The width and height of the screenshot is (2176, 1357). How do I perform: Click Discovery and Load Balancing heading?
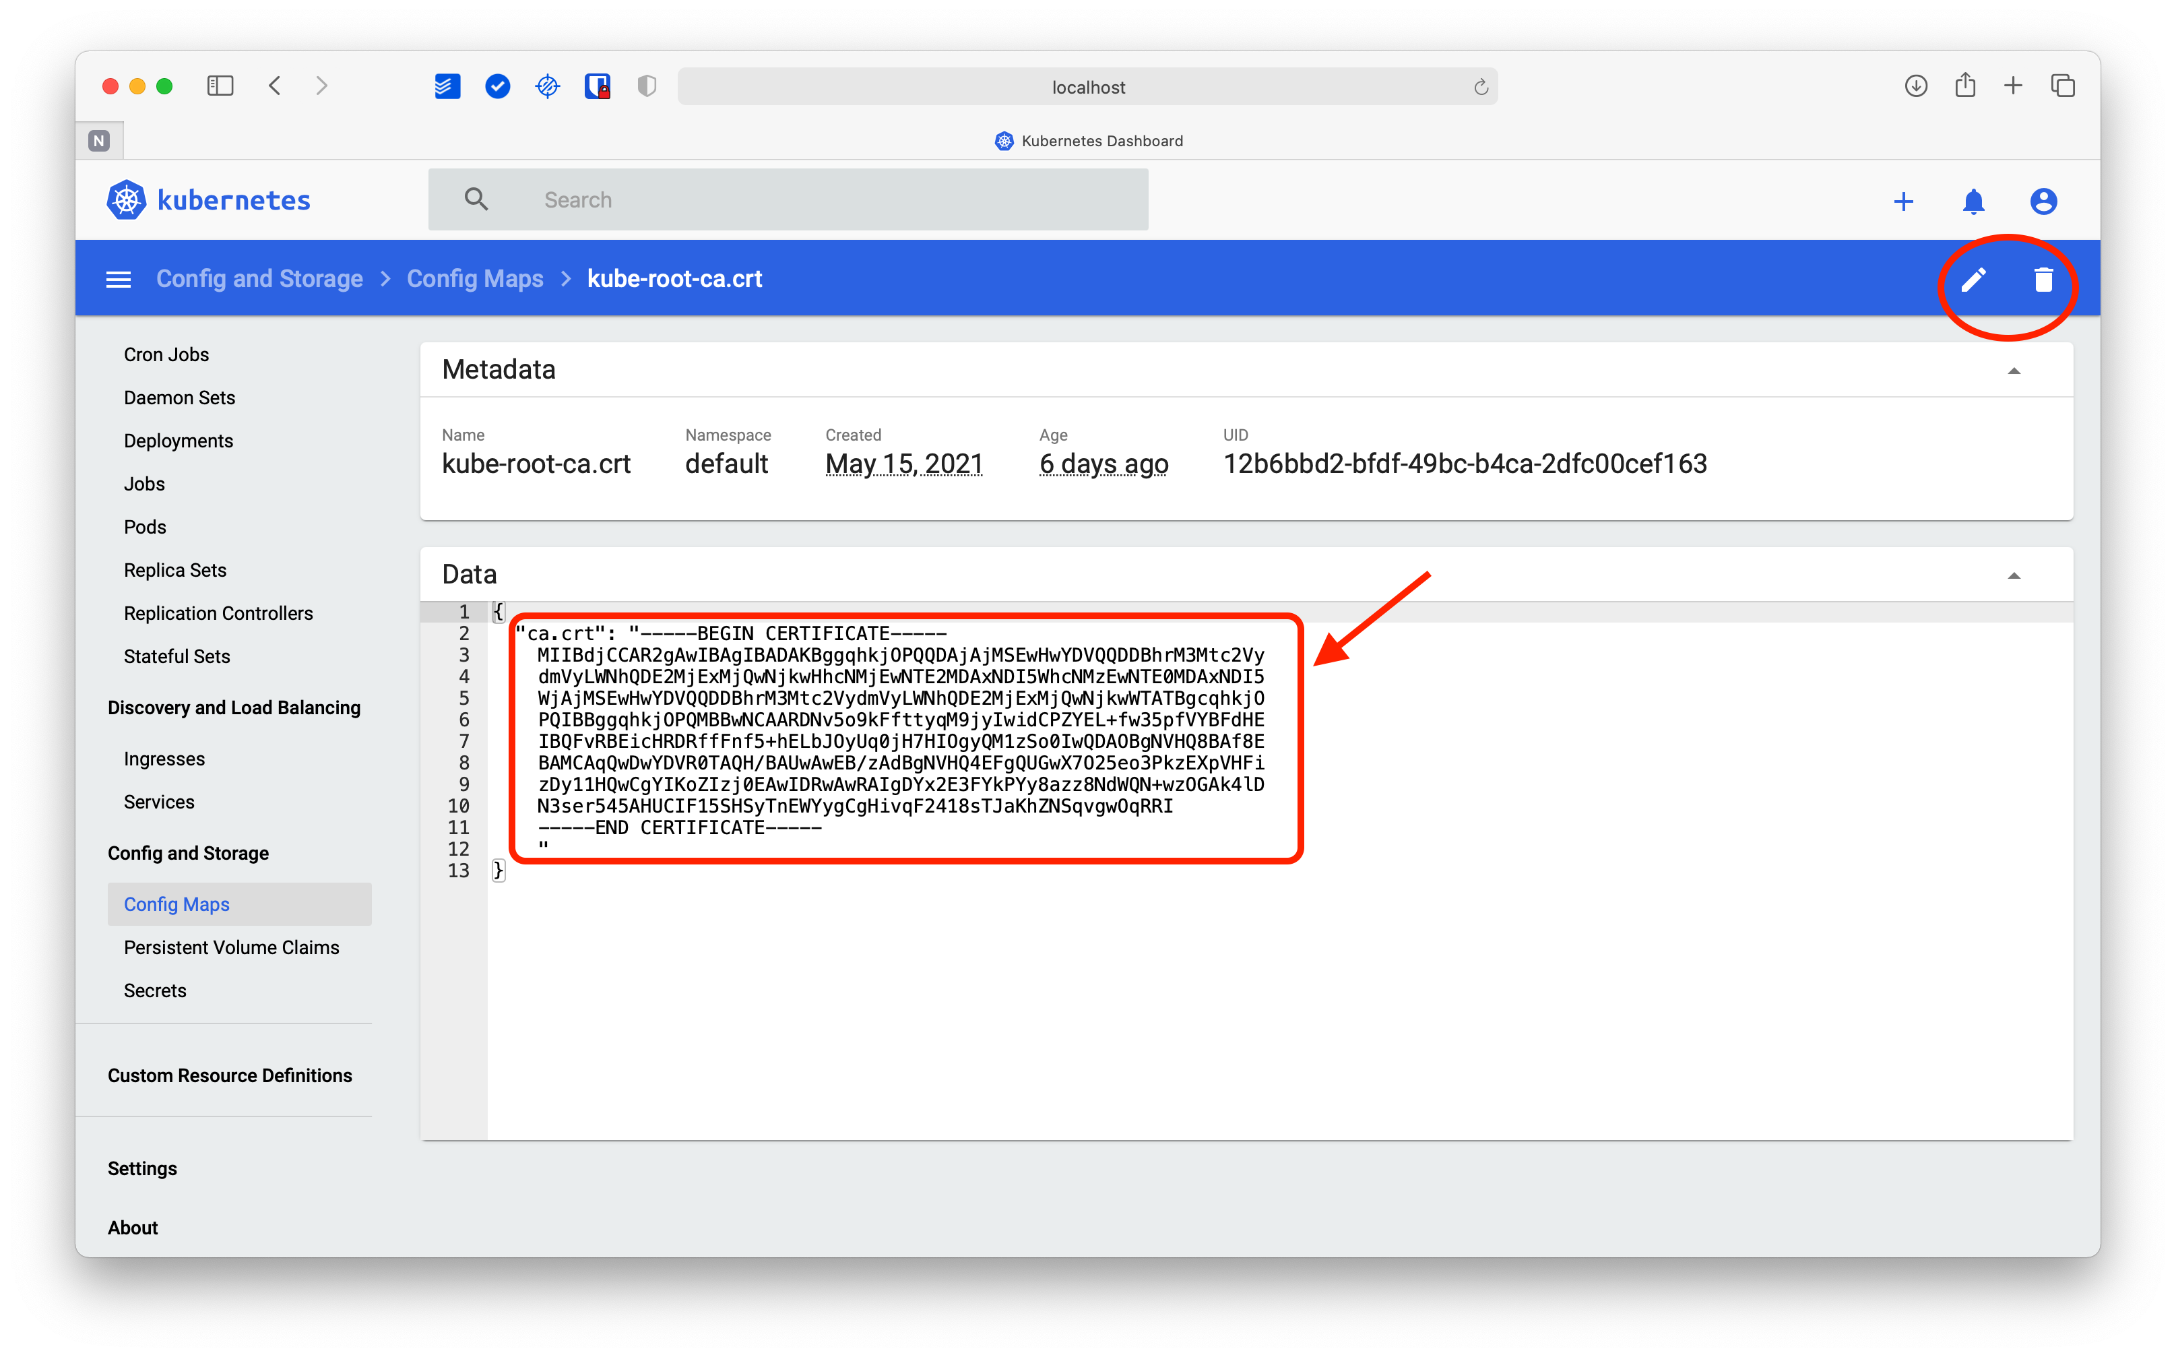[x=234, y=707]
